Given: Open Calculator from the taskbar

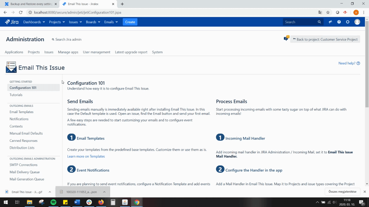Looking at the screenshot, I should coord(113,202).
